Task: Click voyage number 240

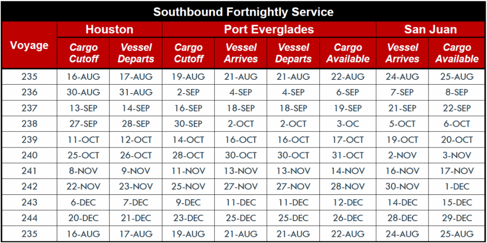Action: tap(29, 155)
